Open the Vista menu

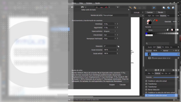(x=81, y=3)
